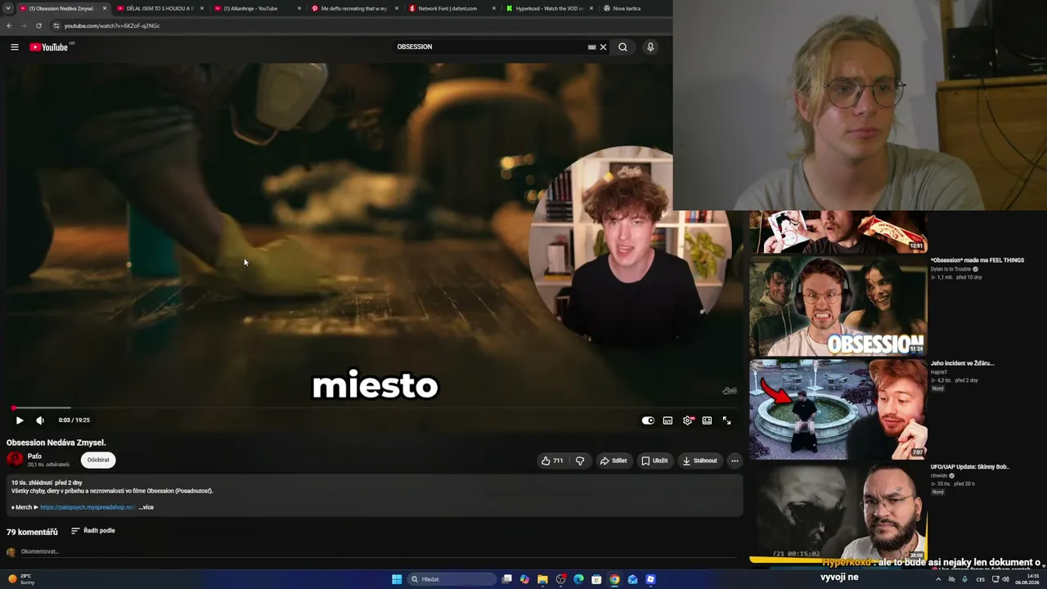
Task: Go back in the browser
Action: click(9, 26)
